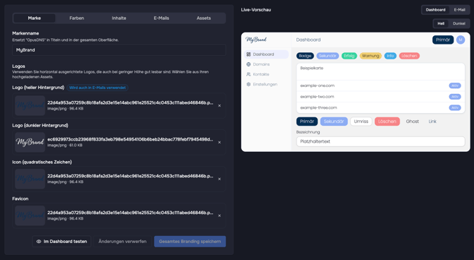
Task: Save with Gesamtes Branding speichern
Action: click(x=190, y=242)
